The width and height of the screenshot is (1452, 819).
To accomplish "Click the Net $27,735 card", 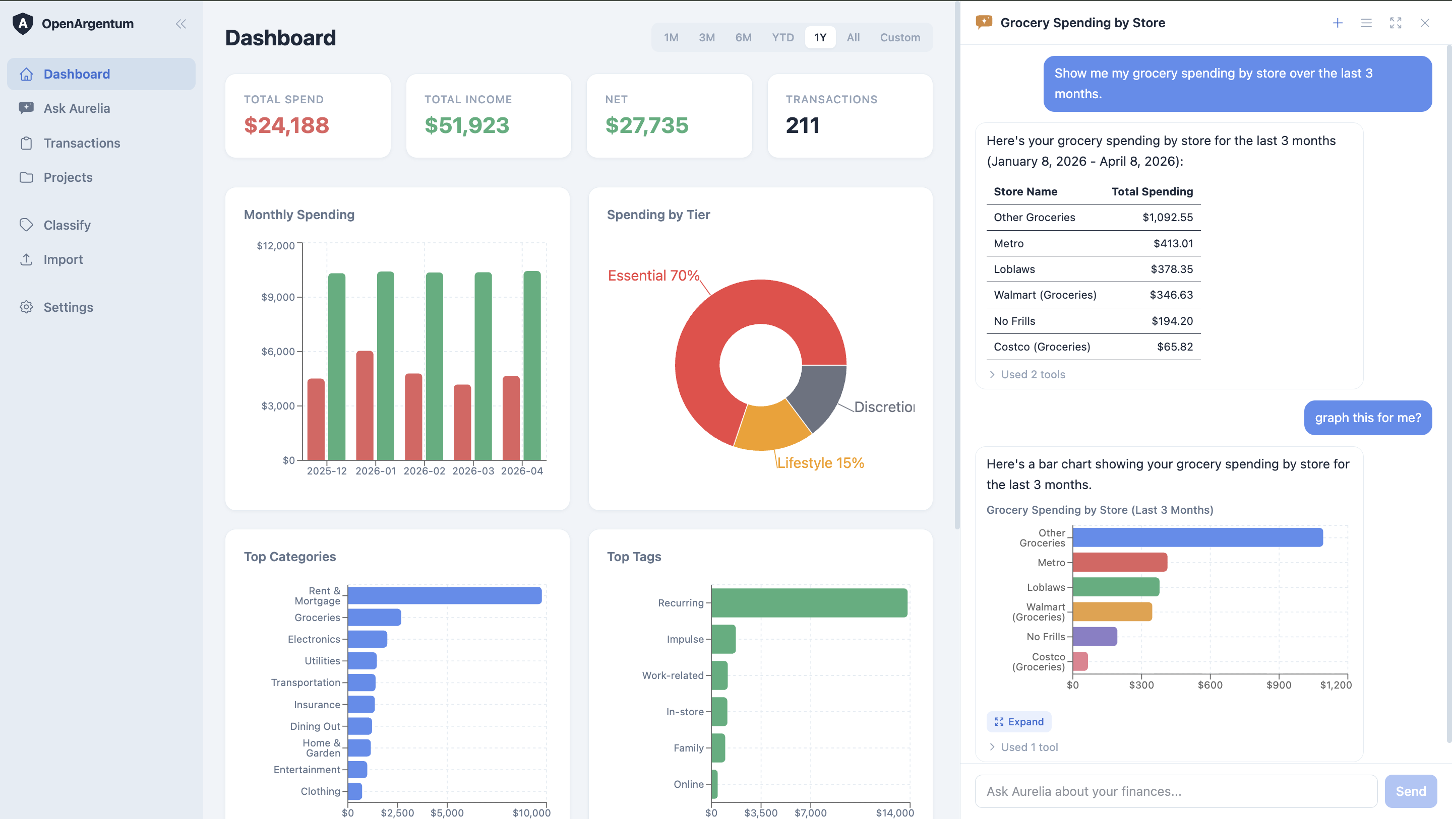I will tap(669, 116).
